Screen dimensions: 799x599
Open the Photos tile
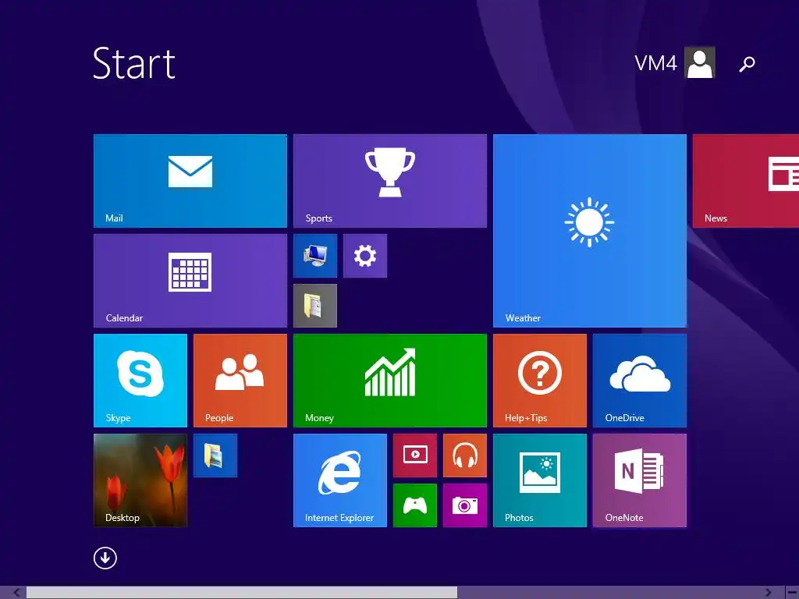pyautogui.click(x=540, y=480)
